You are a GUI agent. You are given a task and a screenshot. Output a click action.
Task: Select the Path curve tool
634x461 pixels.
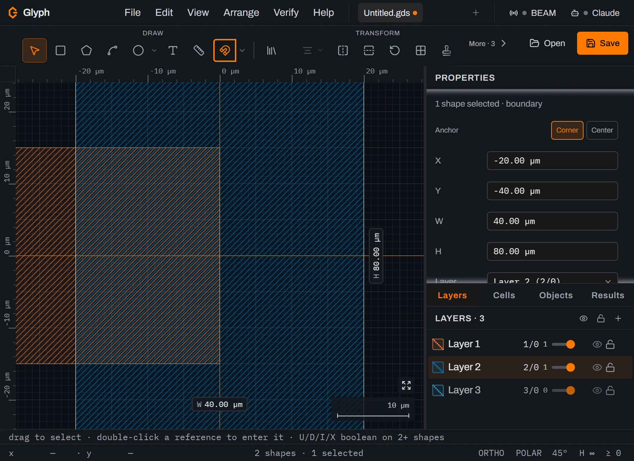(112, 50)
